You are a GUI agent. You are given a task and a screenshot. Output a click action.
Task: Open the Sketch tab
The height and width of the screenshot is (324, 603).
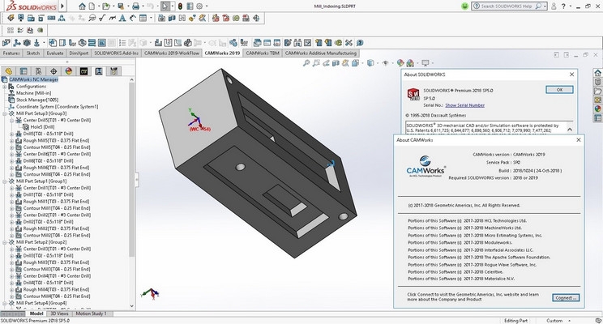point(32,53)
